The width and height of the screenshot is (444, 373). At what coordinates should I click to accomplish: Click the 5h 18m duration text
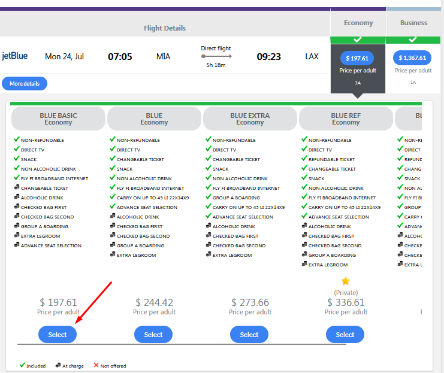[216, 65]
